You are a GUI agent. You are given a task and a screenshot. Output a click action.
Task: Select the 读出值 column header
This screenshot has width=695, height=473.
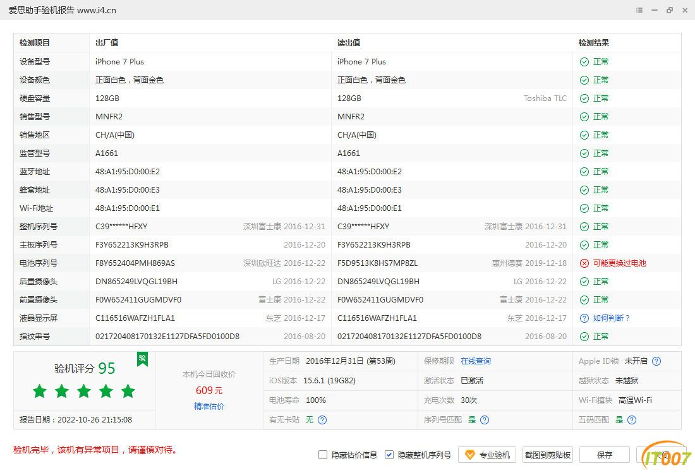point(349,43)
